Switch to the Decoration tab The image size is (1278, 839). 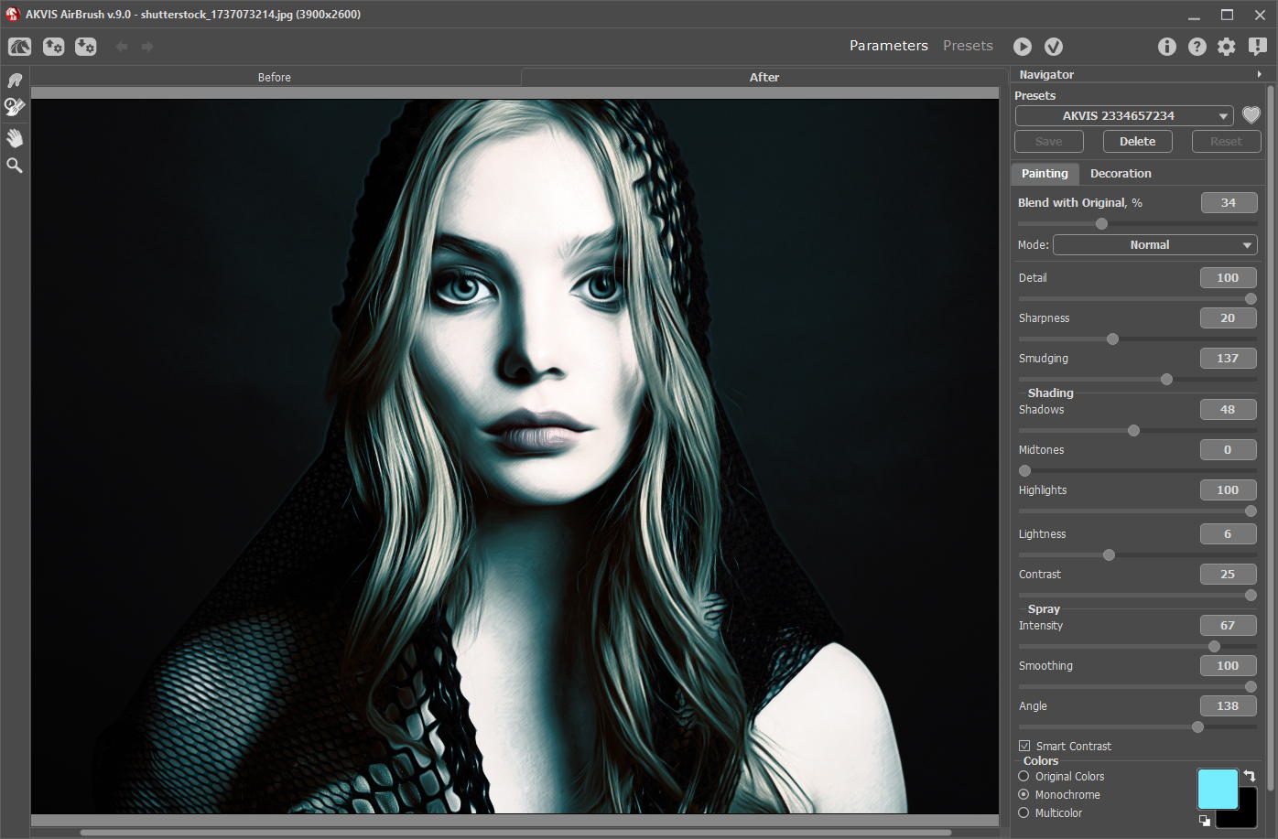coord(1121,173)
